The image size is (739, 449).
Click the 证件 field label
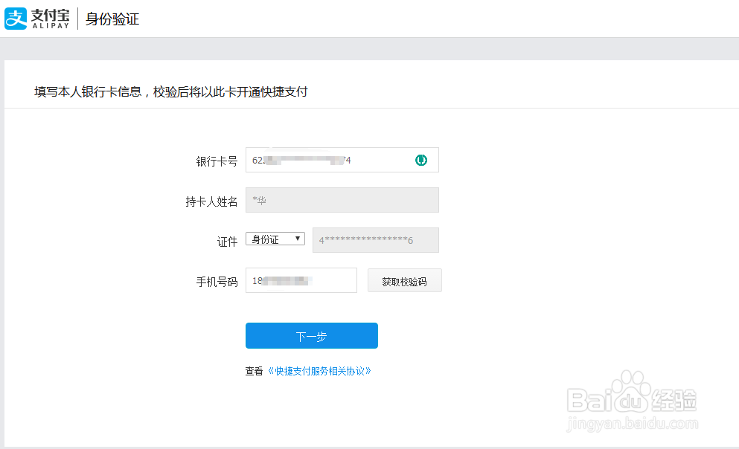(227, 239)
